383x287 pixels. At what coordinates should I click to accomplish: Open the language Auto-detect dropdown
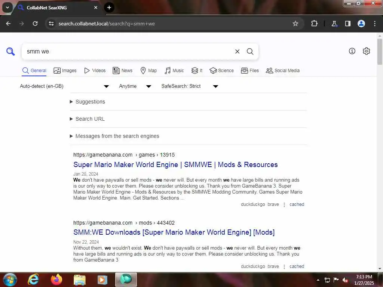click(x=64, y=86)
